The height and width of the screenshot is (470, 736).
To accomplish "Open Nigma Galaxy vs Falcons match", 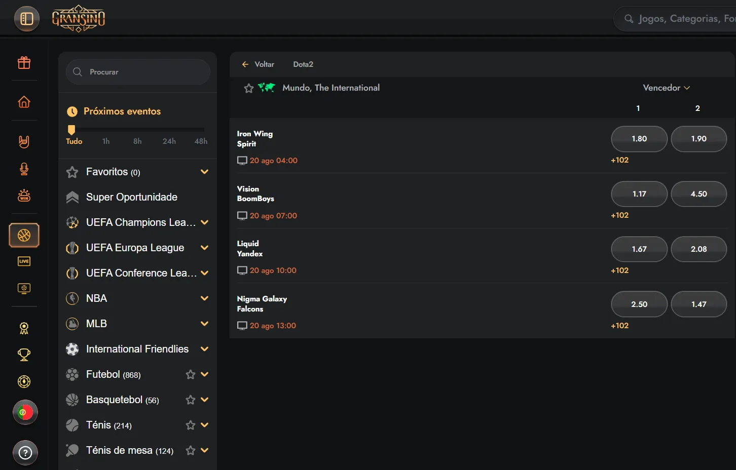I will [262, 304].
